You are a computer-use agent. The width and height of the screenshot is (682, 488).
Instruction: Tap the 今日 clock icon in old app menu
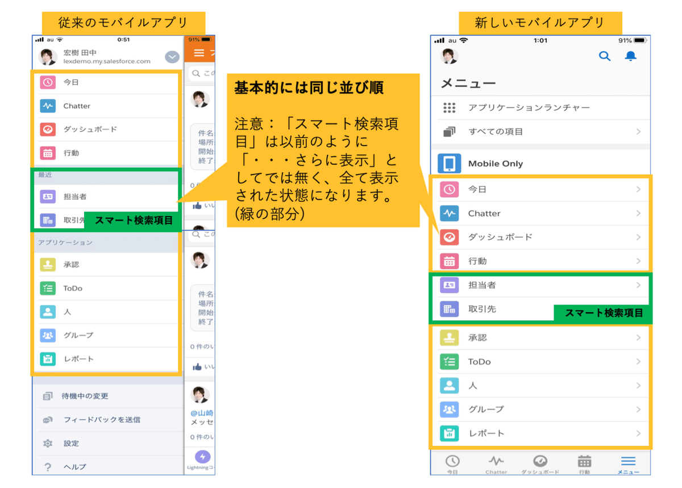point(48,82)
